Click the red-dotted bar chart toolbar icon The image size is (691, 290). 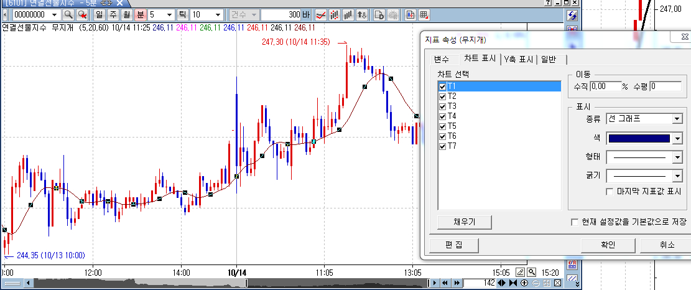[x=335, y=14]
